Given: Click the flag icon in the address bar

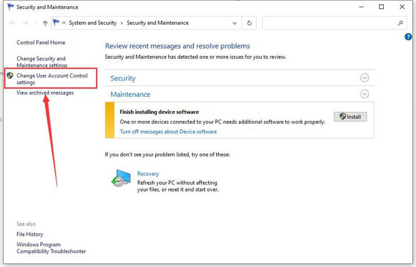Looking at the screenshot, I should pos(56,22).
